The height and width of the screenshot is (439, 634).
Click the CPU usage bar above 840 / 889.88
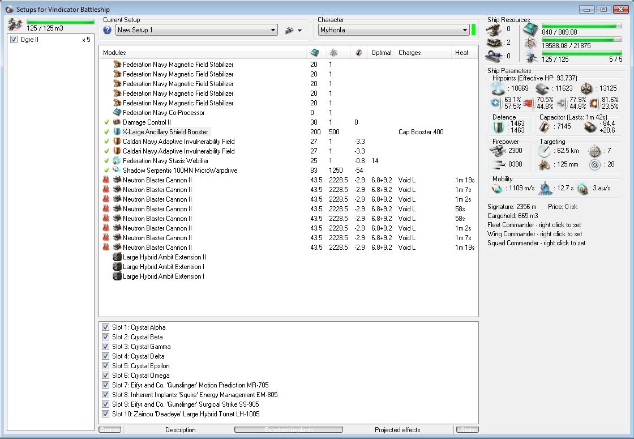pyautogui.click(x=582, y=25)
